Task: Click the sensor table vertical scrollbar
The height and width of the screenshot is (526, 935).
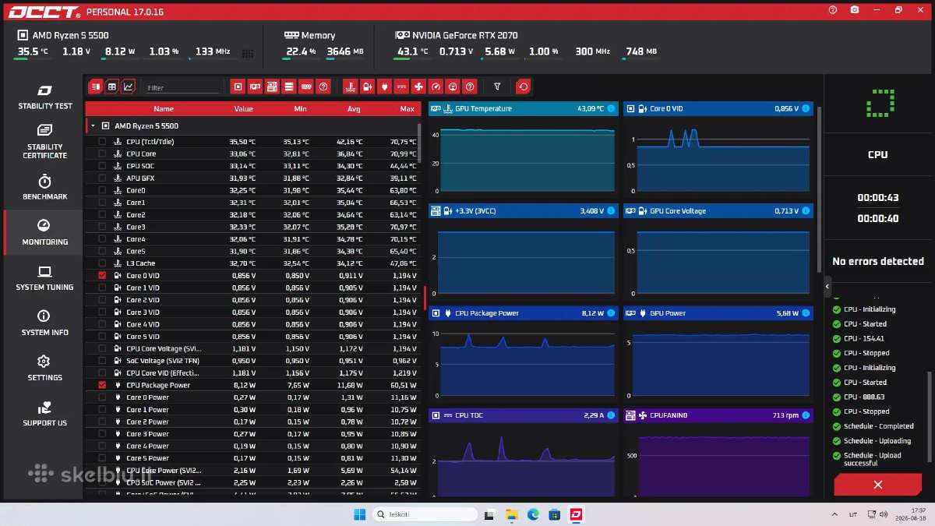Action: (420, 144)
